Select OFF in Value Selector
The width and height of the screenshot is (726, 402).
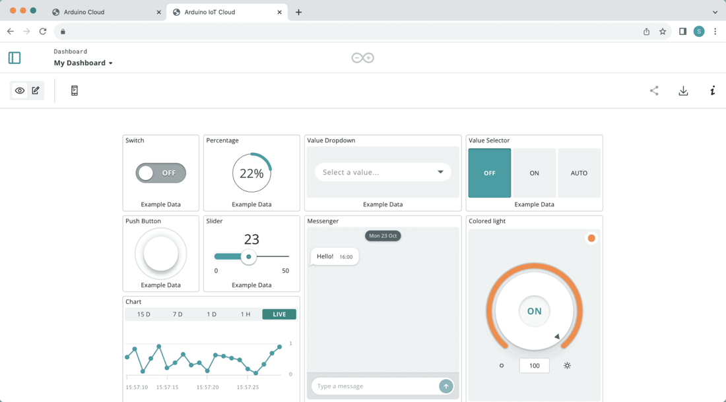point(490,173)
